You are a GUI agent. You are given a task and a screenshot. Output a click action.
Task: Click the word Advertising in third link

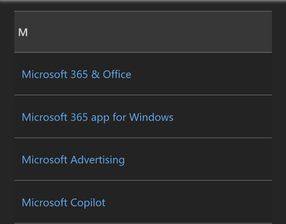coord(98,160)
